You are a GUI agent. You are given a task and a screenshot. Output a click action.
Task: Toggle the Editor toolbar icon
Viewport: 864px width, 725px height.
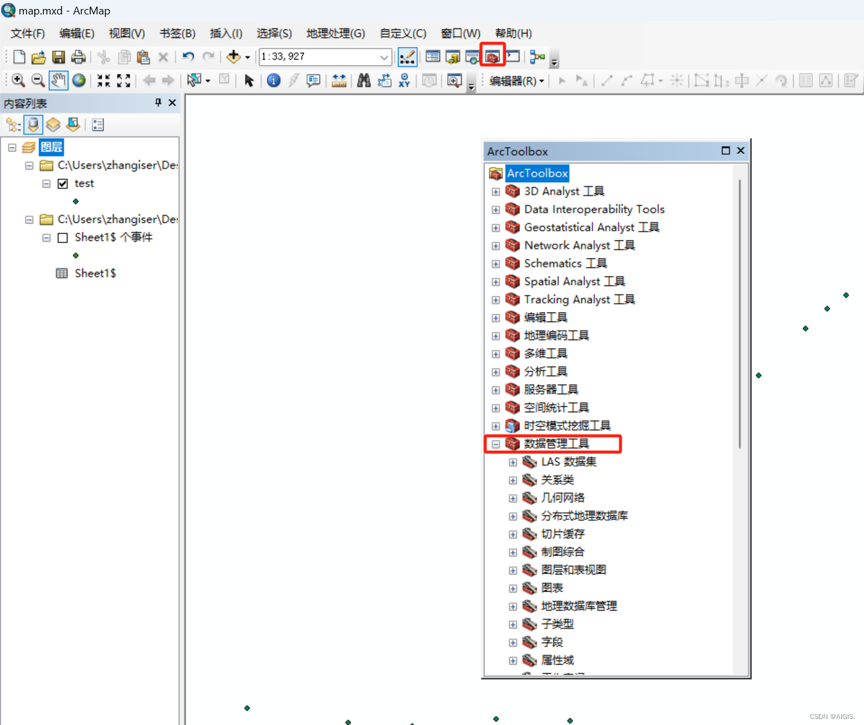coord(408,57)
